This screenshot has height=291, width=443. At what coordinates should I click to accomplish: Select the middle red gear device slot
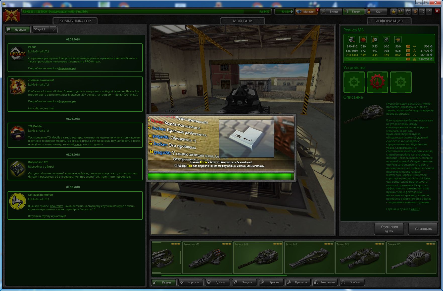click(x=377, y=82)
